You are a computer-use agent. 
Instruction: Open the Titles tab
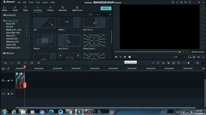(25, 9)
